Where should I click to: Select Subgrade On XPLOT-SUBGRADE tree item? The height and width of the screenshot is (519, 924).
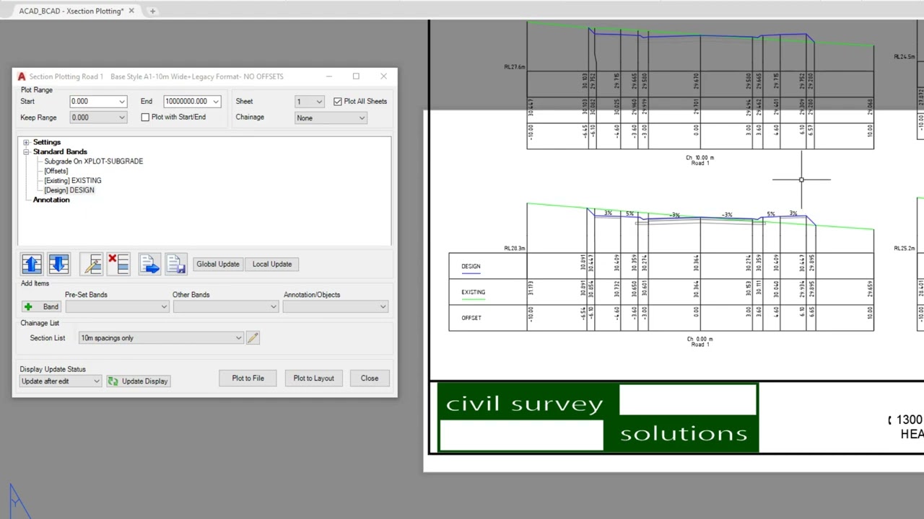(x=94, y=161)
